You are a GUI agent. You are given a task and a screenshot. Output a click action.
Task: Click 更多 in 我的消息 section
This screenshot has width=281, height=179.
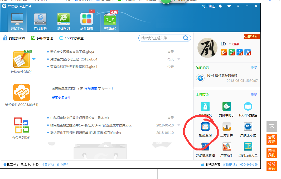[x=254, y=67]
